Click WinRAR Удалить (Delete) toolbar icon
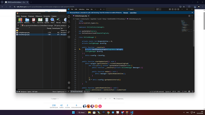The height and width of the screenshot is (115, 205). pos(47,20)
